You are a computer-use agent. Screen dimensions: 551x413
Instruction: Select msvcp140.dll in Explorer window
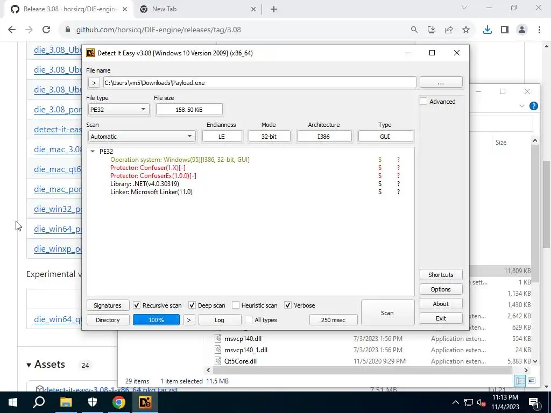[x=243, y=339]
